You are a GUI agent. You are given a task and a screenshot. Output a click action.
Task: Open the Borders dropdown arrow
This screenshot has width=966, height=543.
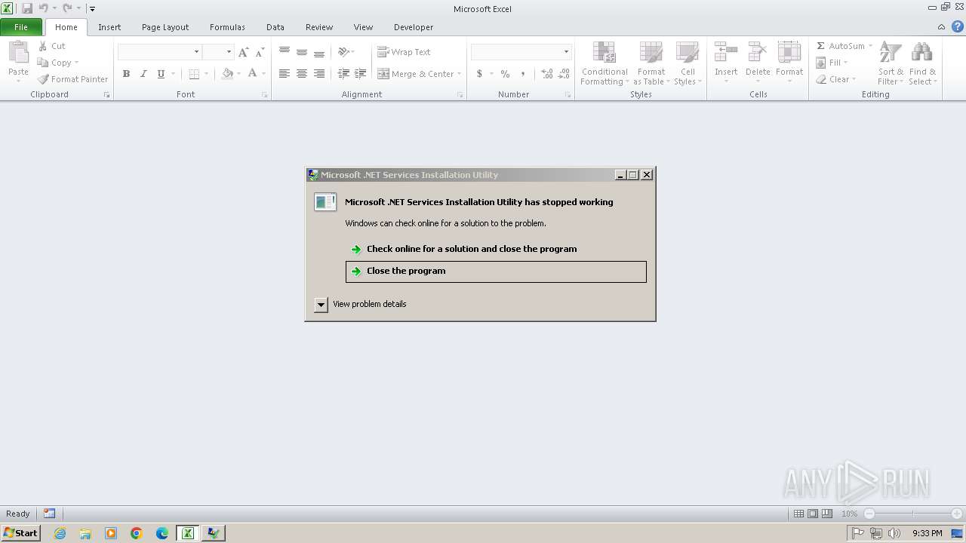pyautogui.click(x=208, y=74)
